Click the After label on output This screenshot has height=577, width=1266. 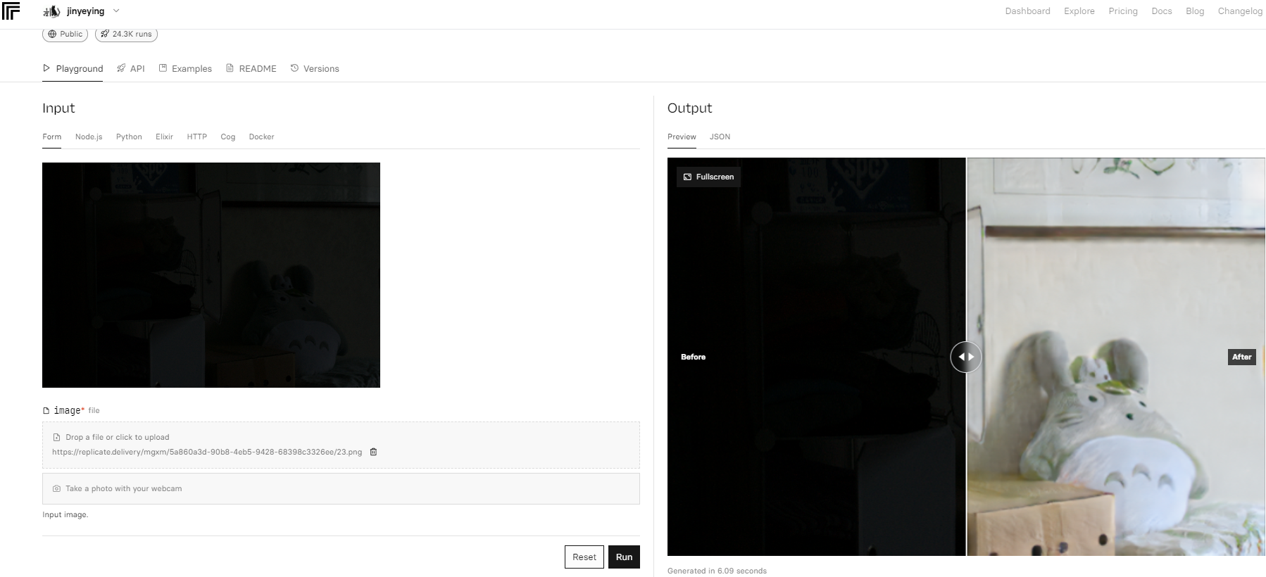(x=1242, y=357)
